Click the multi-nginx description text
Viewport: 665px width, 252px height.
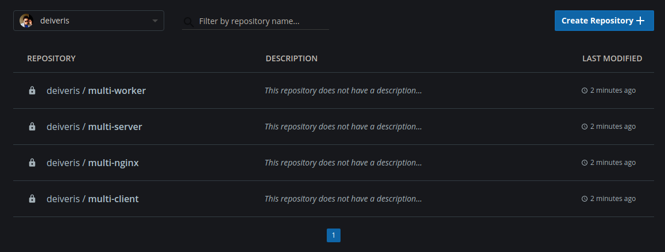click(x=343, y=162)
